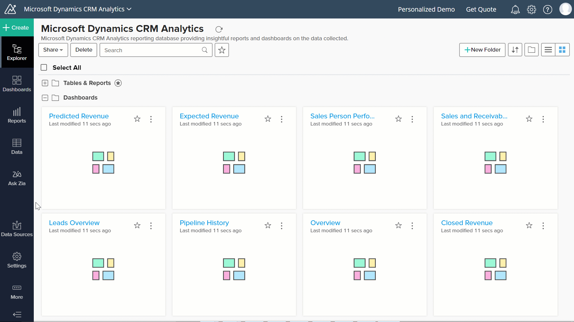Open the Pipeline History dashboard link
574x322 pixels.
[x=204, y=223]
